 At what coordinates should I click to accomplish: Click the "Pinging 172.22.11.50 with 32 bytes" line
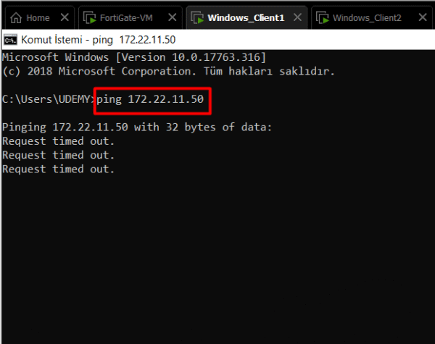pos(137,127)
